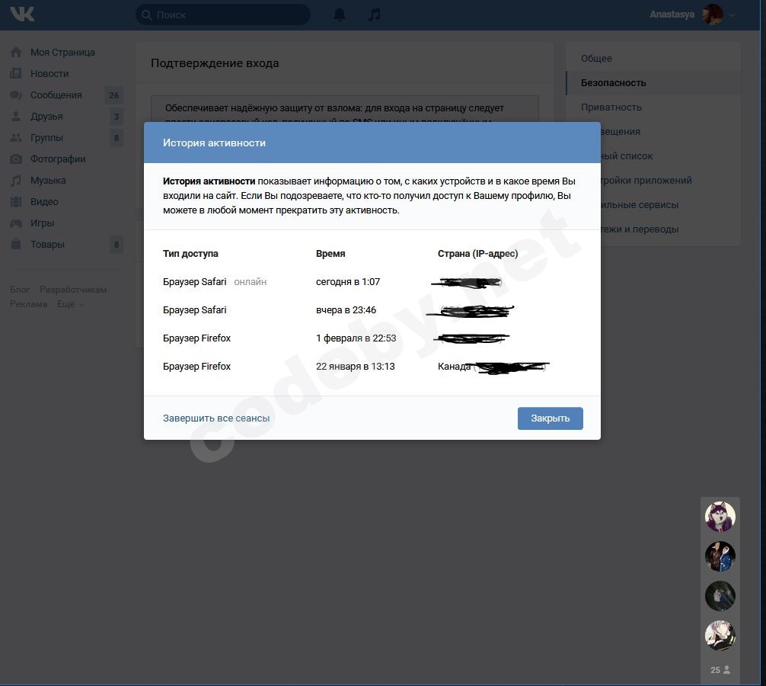Click the 26 messages counter badge
The height and width of the screenshot is (686, 766).
pos(113,95)
